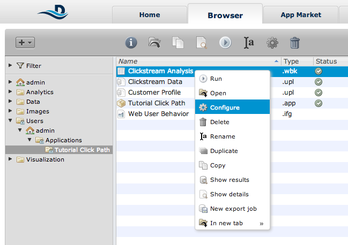Choose Open from the context menu
Image resolution: width=348 pixels, height=245 pixels.
coord(232,93)
